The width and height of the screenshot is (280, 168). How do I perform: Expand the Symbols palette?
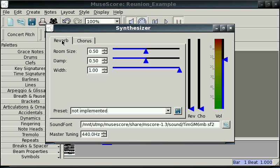[x=31, y=157]
